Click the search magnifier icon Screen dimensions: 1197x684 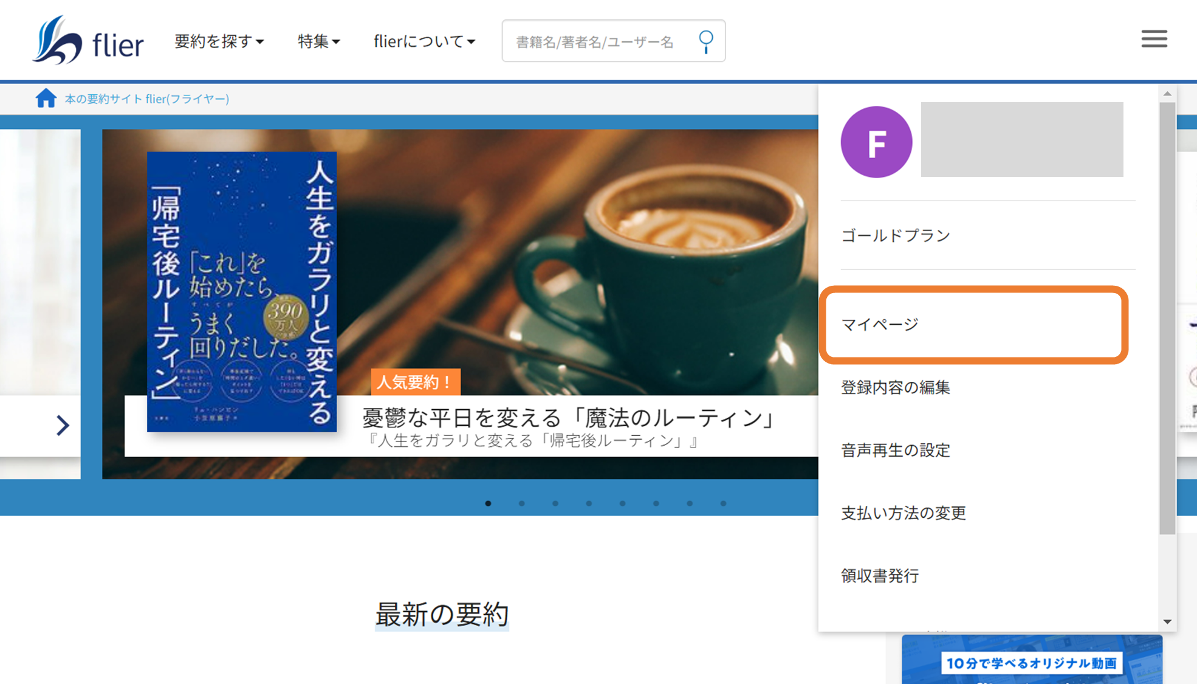[705, 41]
